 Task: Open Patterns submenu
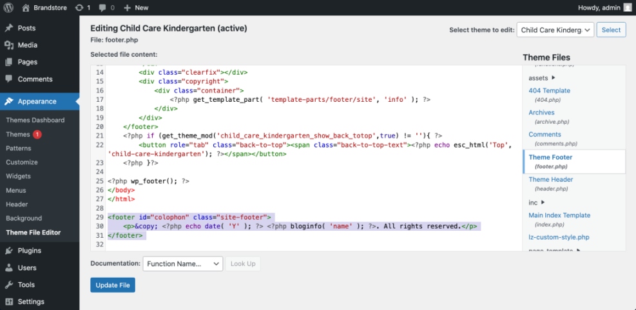click(19, 148)
